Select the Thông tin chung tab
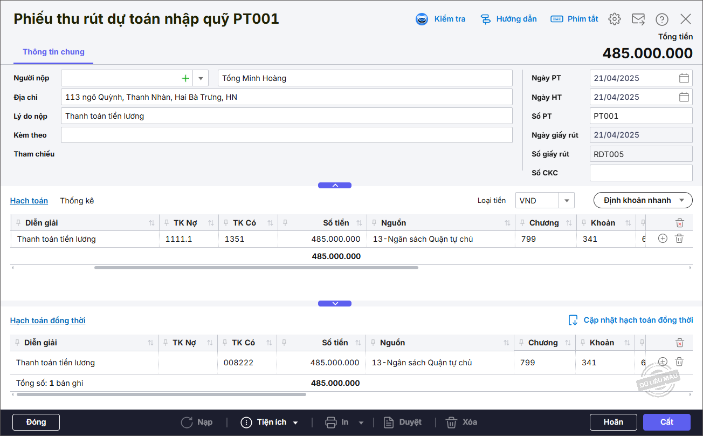 point(53,52)
